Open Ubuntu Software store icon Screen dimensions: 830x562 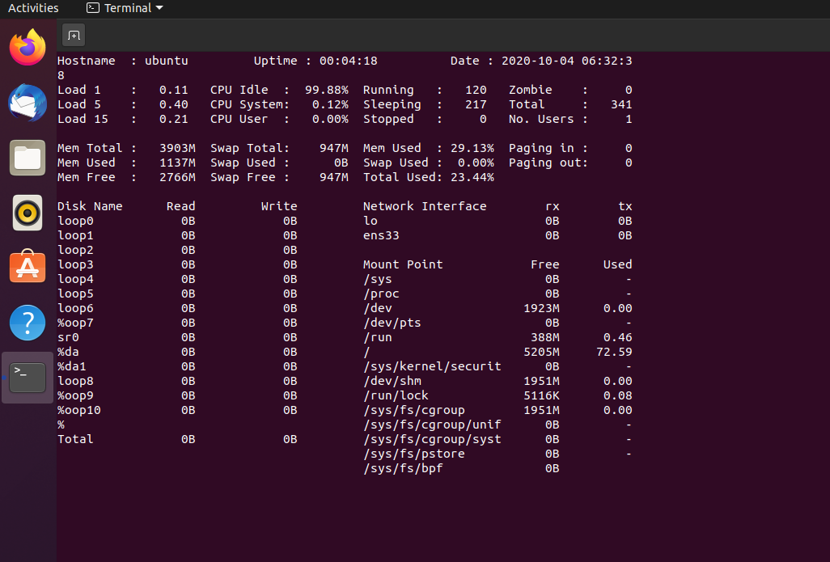click(x=28, y=267)
